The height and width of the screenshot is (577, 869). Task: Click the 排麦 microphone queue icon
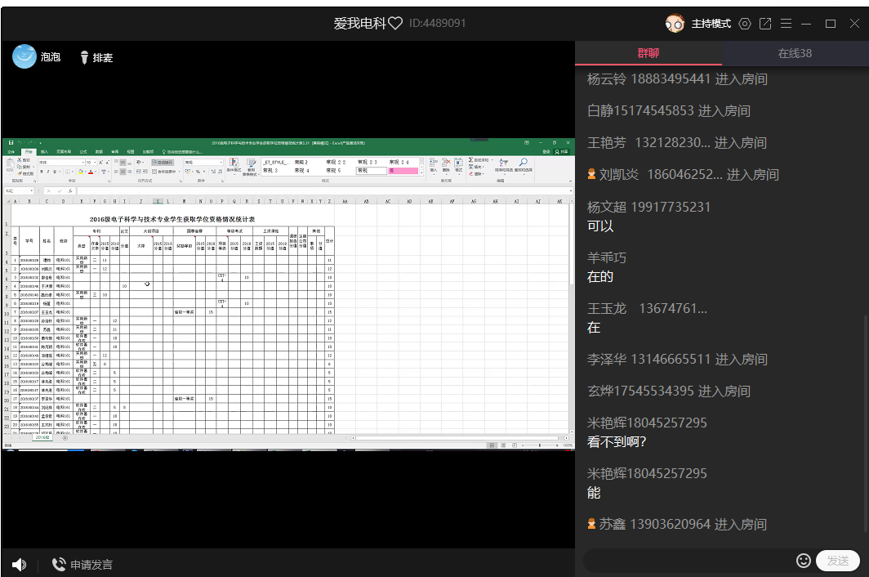[84, 57]
